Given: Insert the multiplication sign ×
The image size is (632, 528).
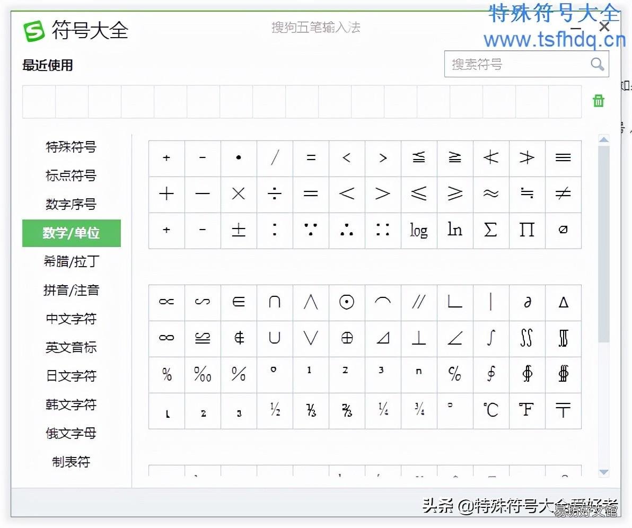Looking at the screenshot, I should pos(239,194).
